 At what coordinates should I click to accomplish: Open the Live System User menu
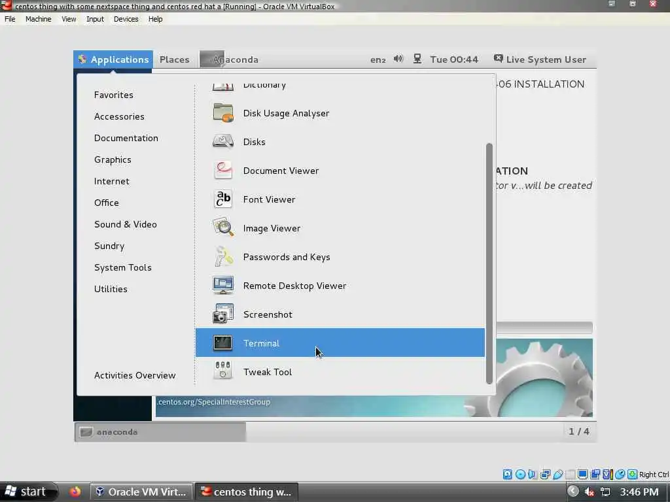coord(540,59)
